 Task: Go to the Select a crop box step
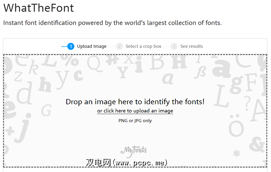tap(143, 46)
